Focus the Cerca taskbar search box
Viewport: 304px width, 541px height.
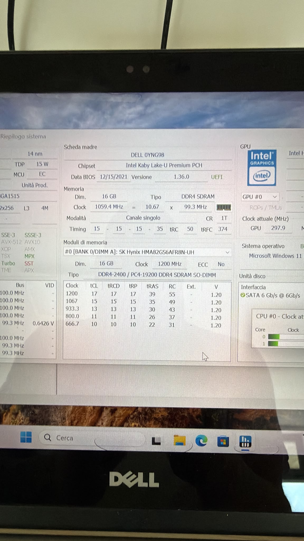click(x=92, y=438)
